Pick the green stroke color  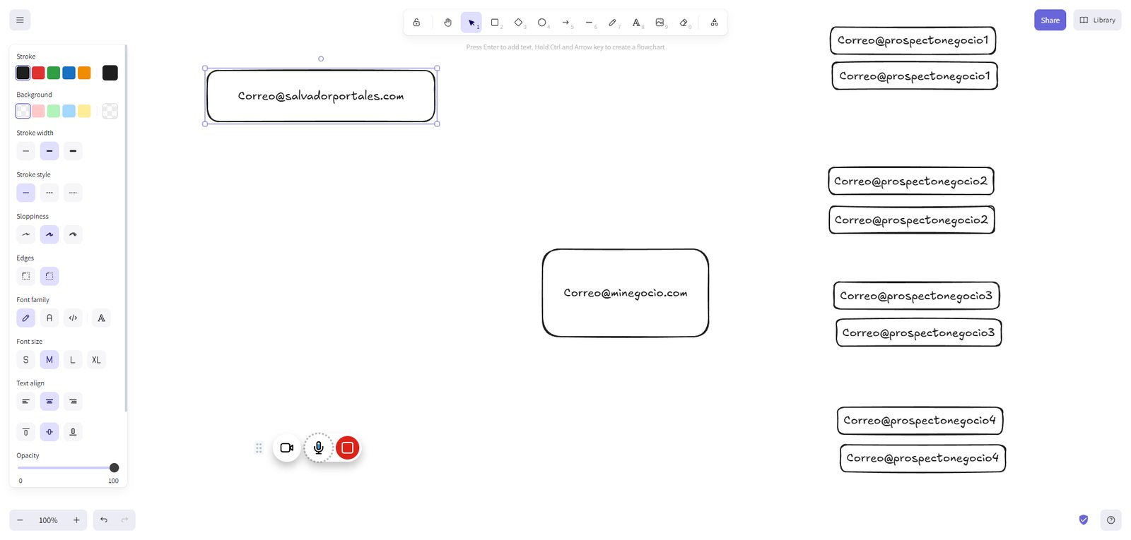click(54, 73)
